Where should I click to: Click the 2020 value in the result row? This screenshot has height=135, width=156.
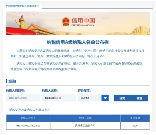135,126
